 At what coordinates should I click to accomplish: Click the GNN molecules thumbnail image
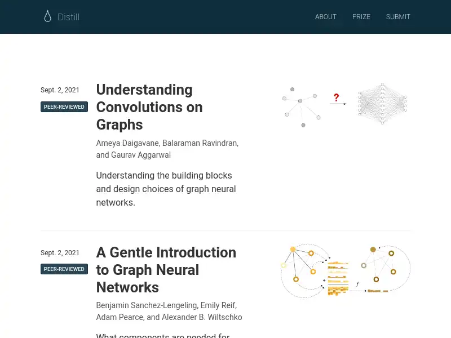point(345,269)
